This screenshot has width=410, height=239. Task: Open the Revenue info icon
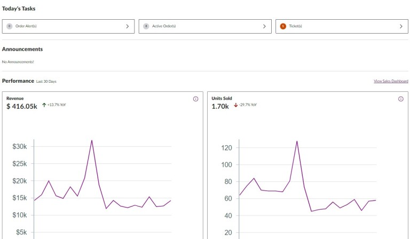[x=195, y=99]
